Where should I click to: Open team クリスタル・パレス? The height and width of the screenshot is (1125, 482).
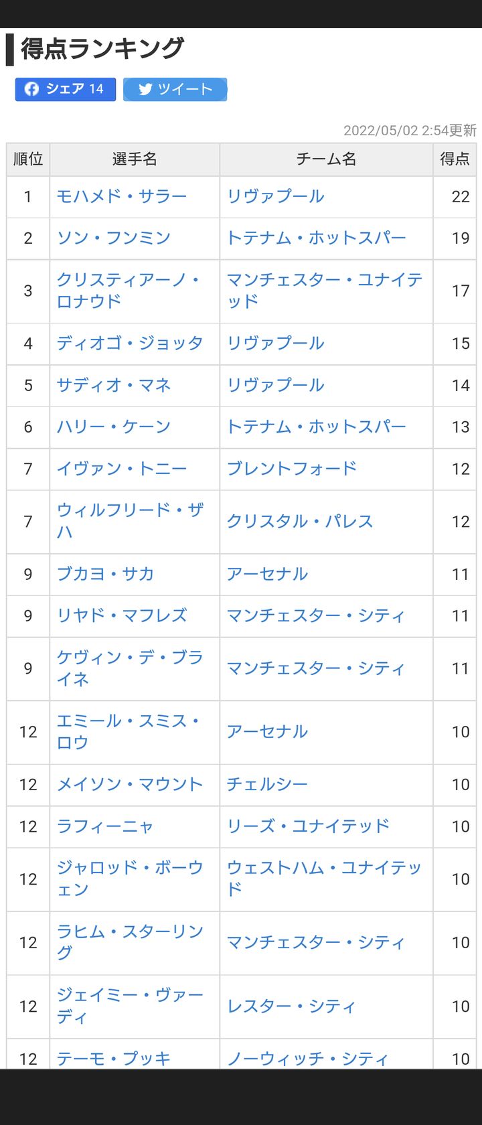coord(300,521)
